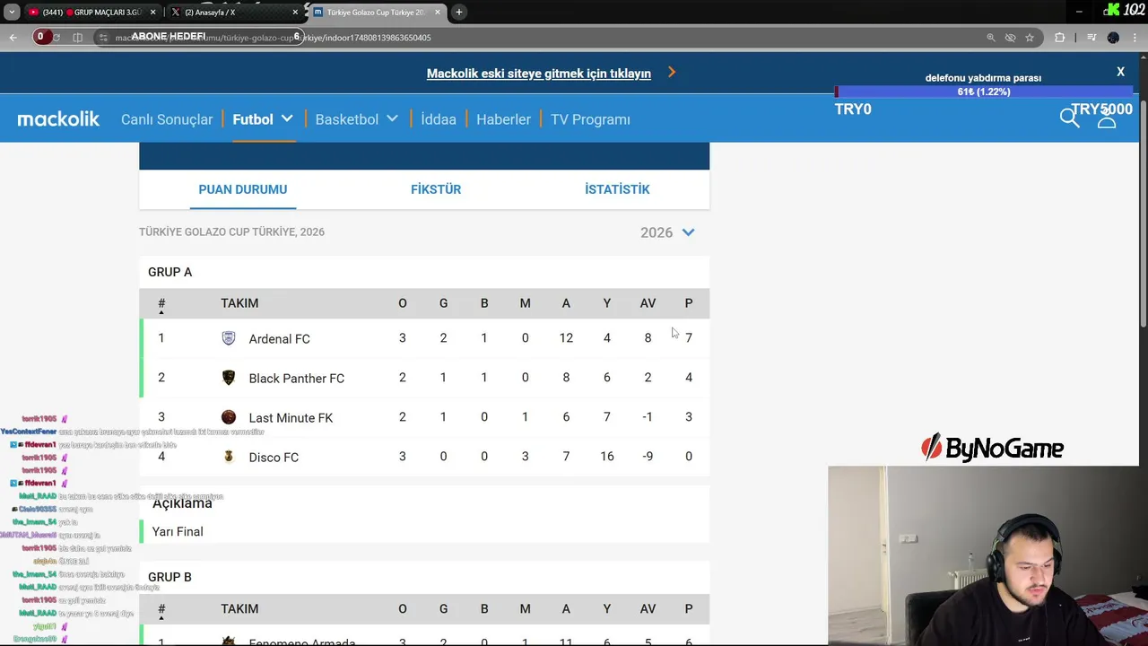
Task: Click the crossed-eye tracking protection icon
Action: 1011,38
